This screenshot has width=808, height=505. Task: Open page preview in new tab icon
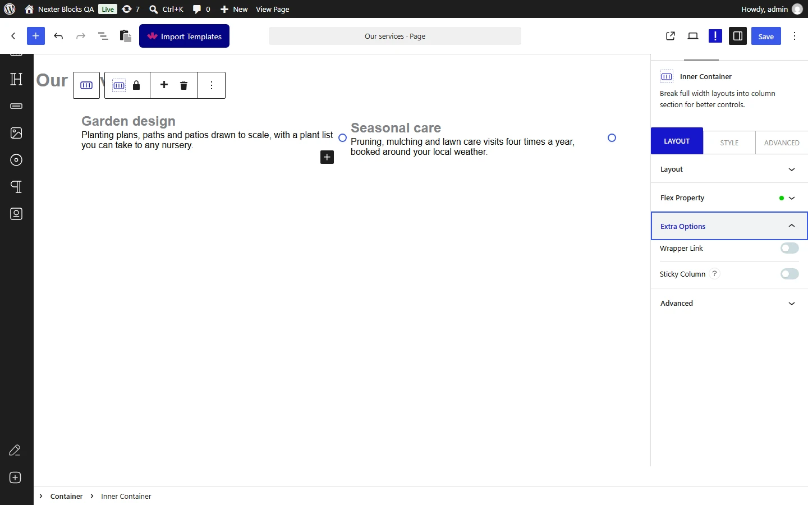[x=671, y=36]
